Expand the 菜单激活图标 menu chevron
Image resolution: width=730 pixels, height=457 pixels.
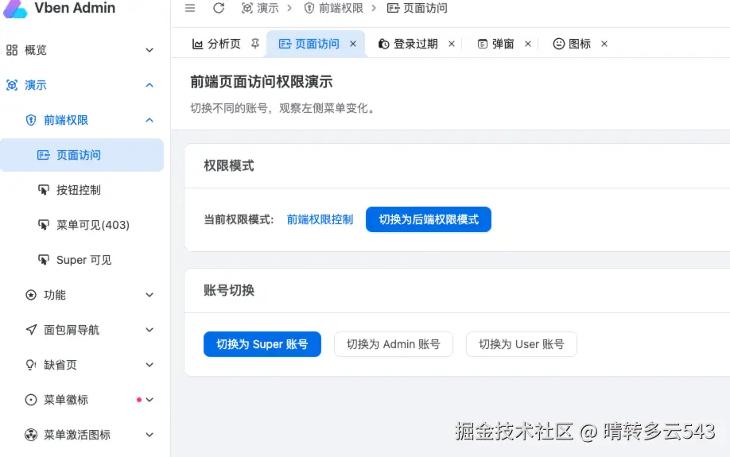click(149, 435)
